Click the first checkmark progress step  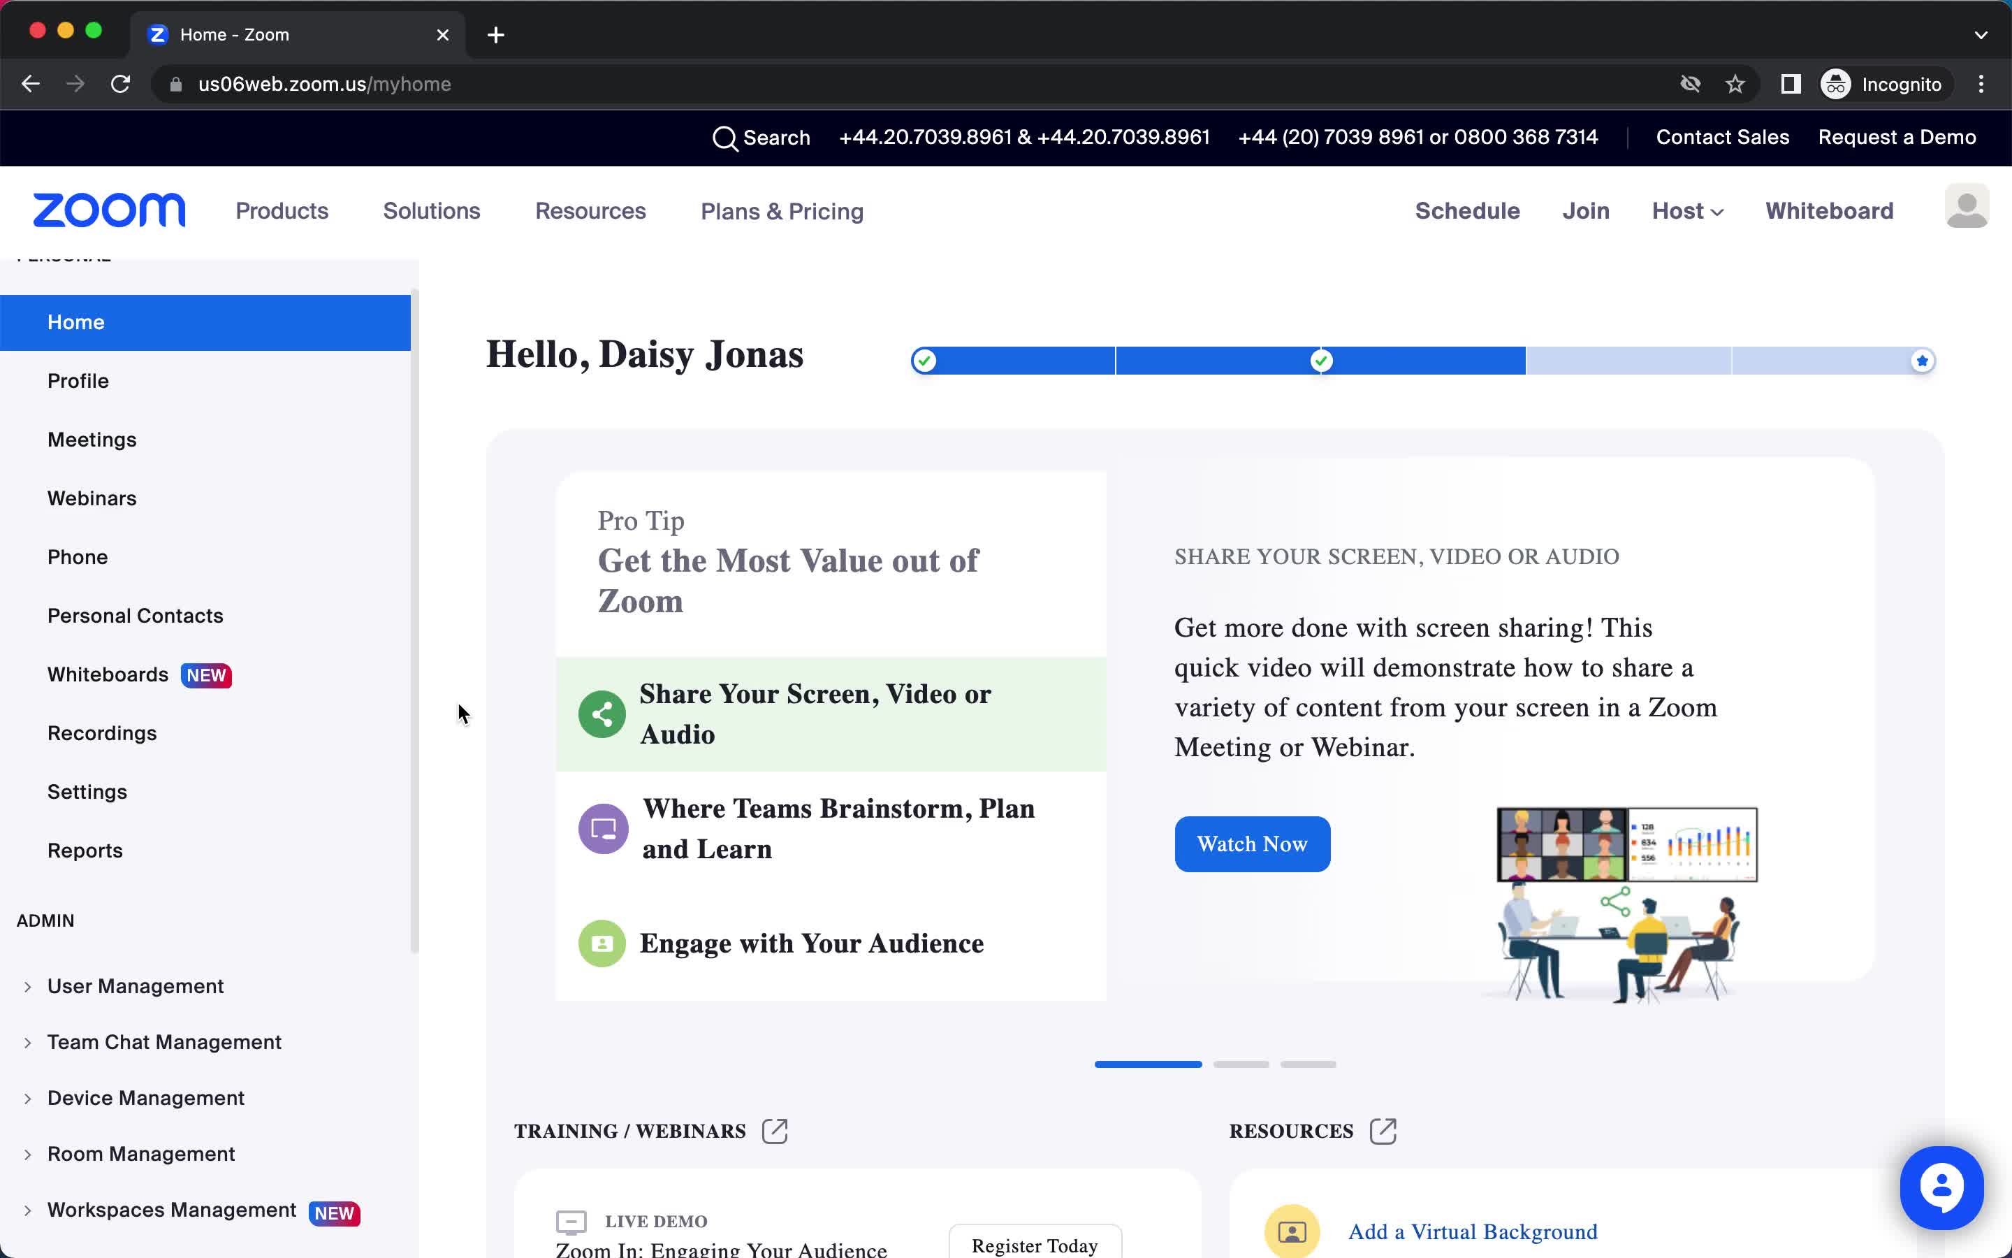pos(924,360)
